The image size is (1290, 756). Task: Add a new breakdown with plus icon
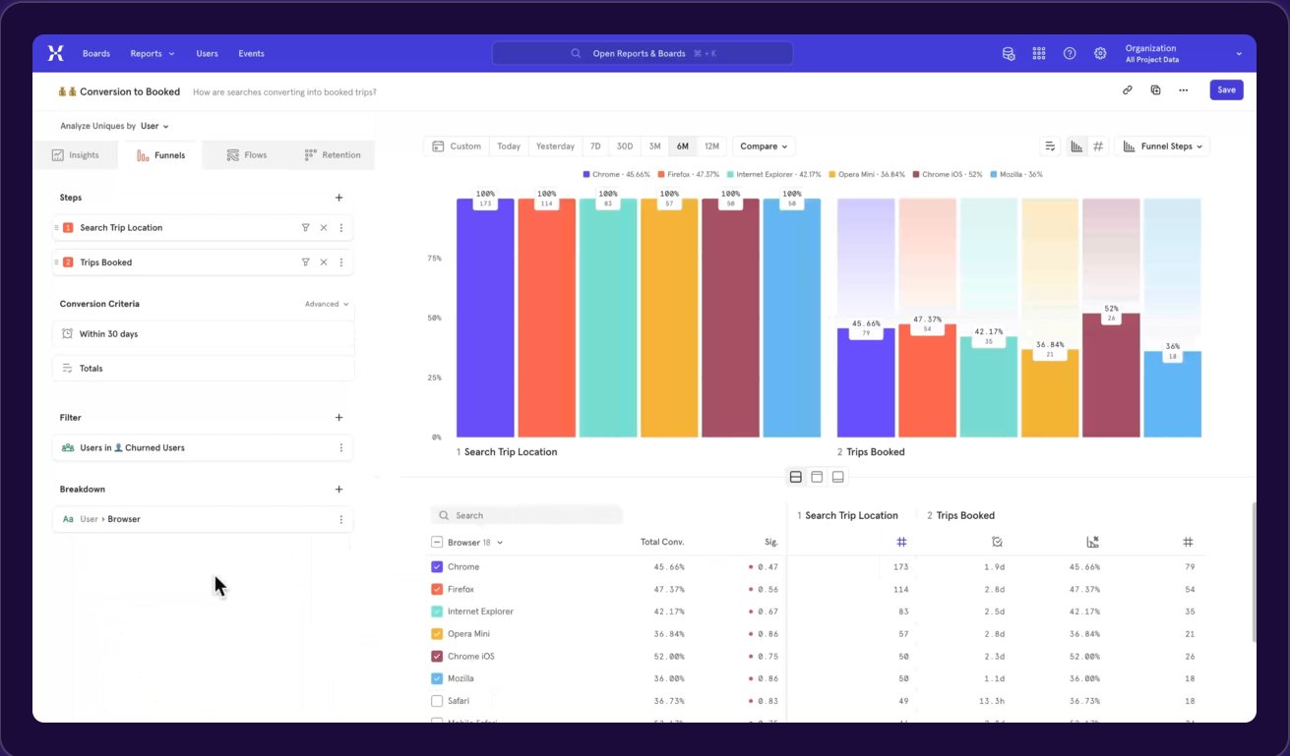click(x=339, y=489)
